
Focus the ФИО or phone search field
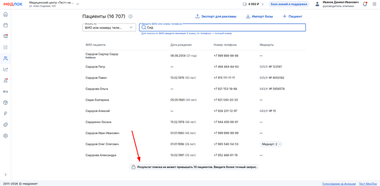point(222,28)
